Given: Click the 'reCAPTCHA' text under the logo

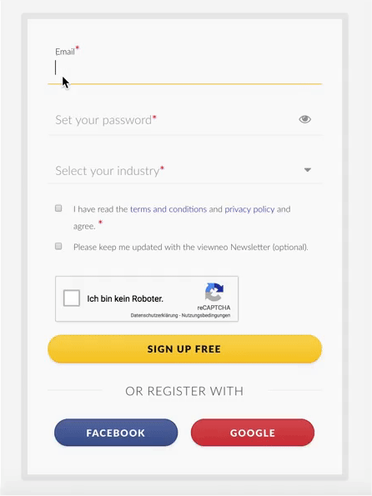Looking at the screenshot, I should pyautogui.click(x=214, y=308).
